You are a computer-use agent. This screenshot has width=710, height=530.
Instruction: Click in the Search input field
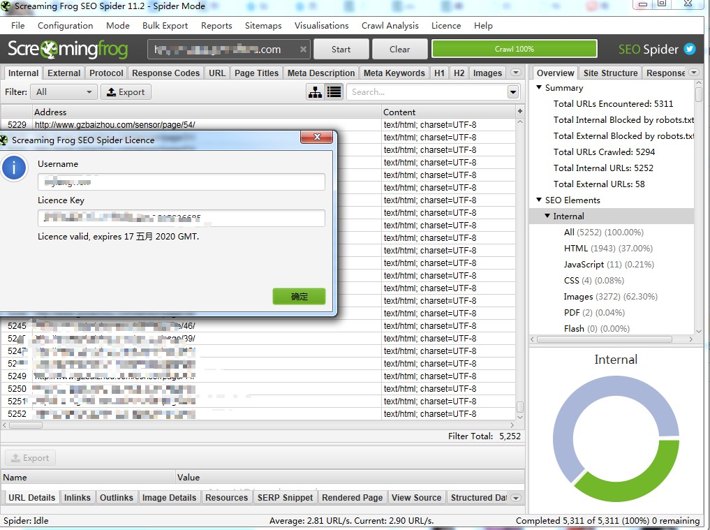point(427,92)
